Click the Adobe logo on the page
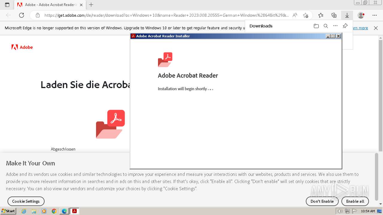 coord(22,47)
